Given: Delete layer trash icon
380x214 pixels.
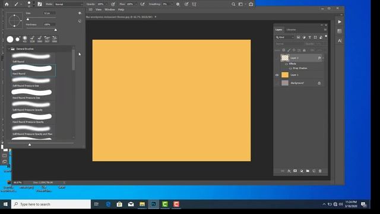Looking at the screenshot, I should coord(320,171).
